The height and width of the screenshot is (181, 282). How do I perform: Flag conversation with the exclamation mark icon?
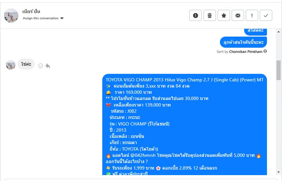pyautogui.click(x=252, y=15)
